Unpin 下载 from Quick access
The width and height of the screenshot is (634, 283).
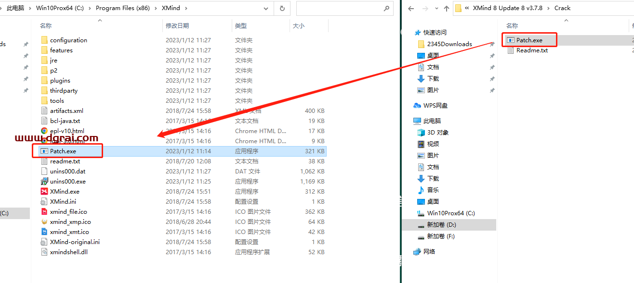click(492, 78)
